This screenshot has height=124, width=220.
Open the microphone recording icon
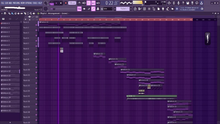(x=178, y=3)
